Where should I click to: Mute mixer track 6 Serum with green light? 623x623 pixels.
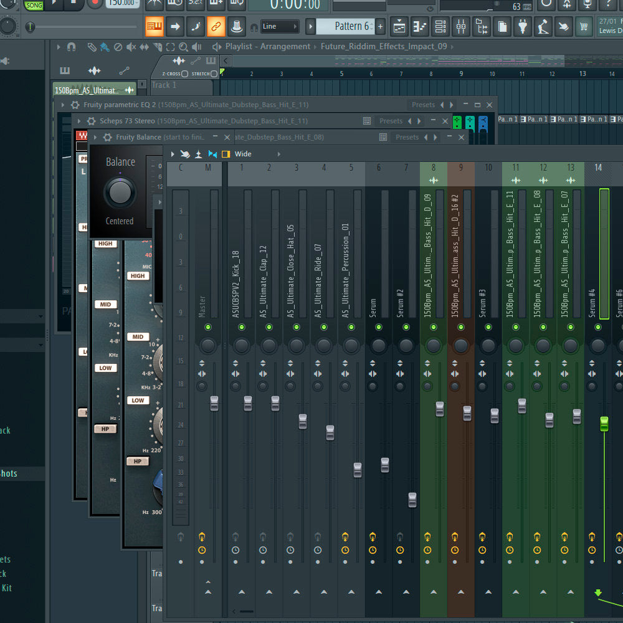(x=378, y=327)
